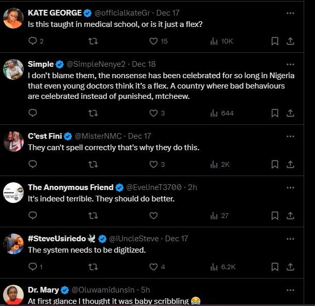Image resolution: width=315 pixels, height=306 pixels.
Task: Like The Anonymous Friend's tweet
Action: 153,215
